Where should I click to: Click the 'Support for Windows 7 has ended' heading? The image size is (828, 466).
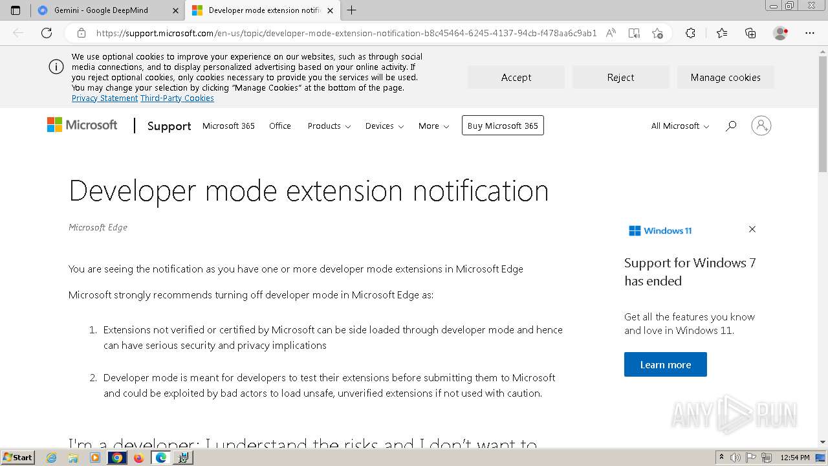pyautogui.click(x=690, y=272)
